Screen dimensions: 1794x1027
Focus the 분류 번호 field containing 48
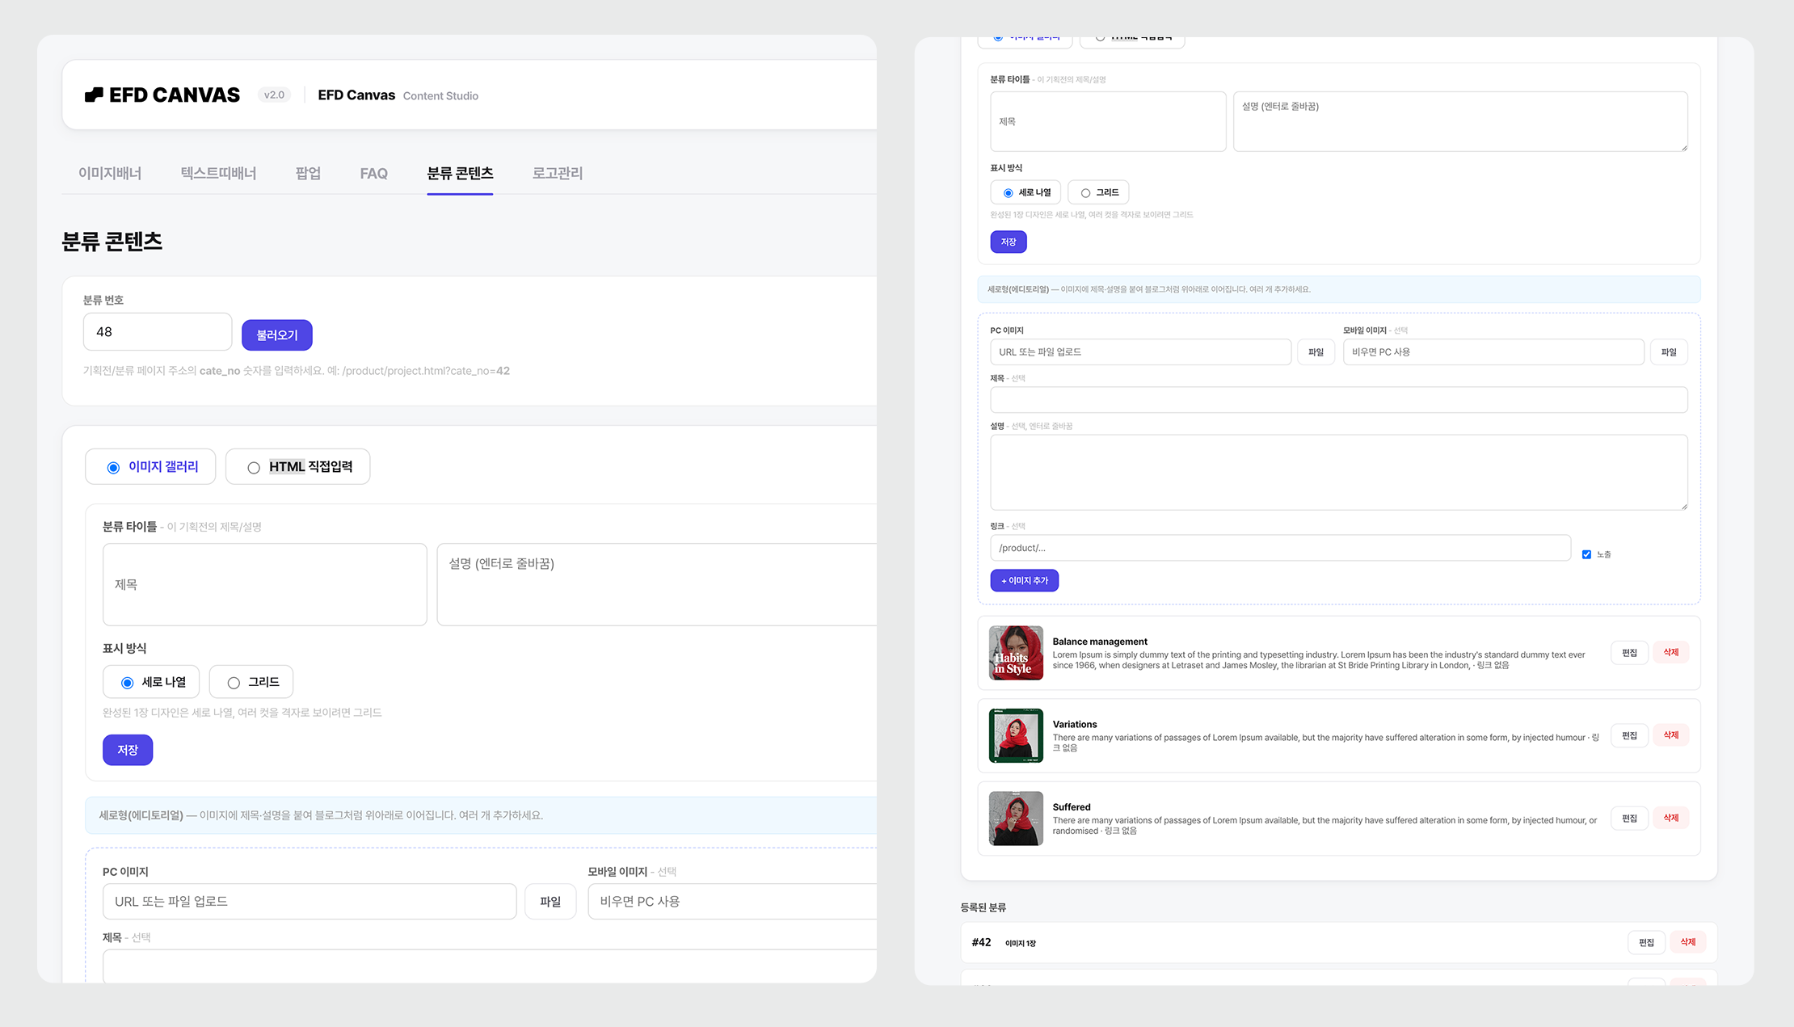click(x=158, y=331)
